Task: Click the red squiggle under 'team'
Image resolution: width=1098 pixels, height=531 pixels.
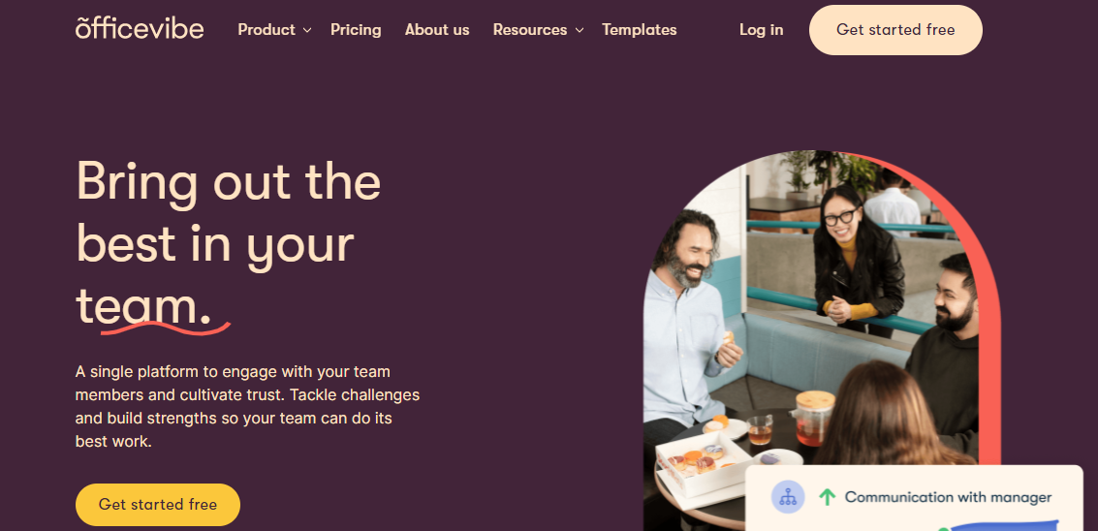Action: [166, 328]
